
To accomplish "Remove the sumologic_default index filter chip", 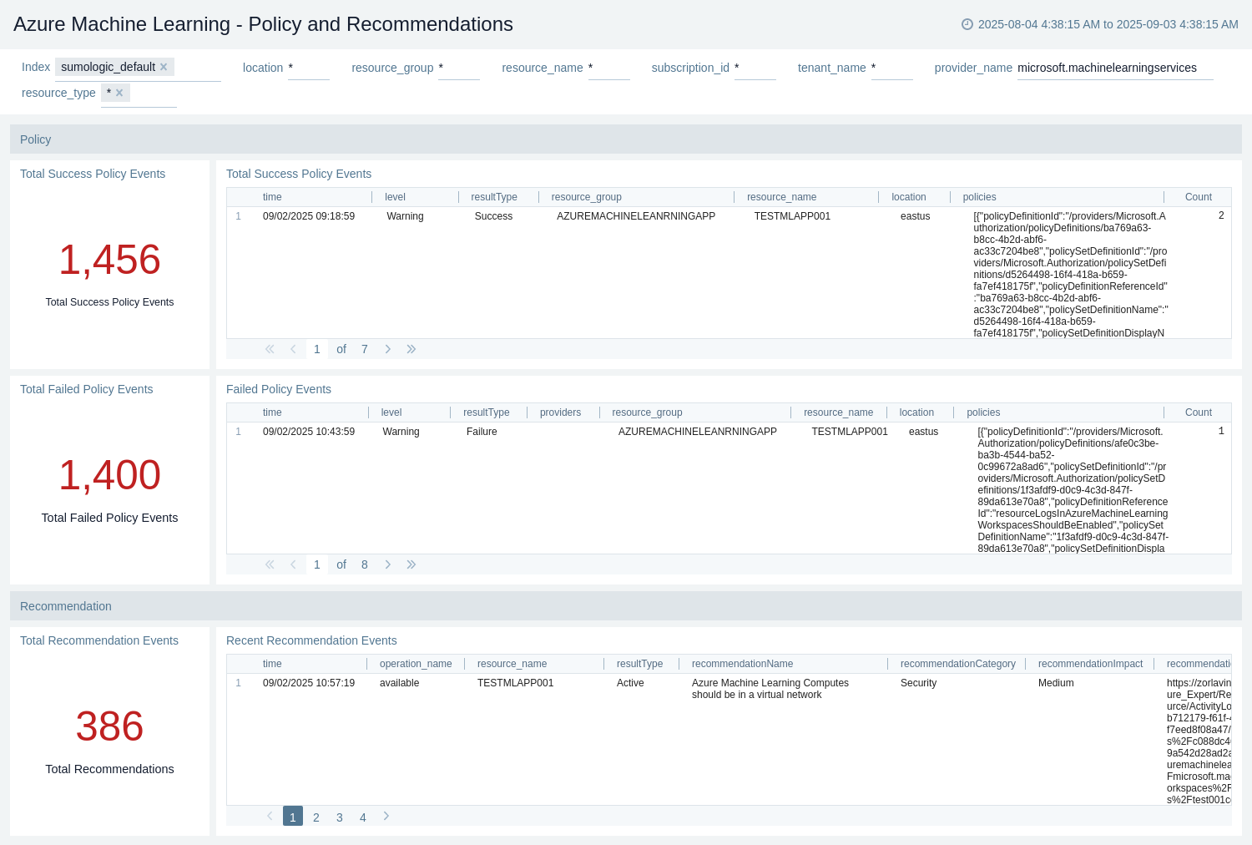I will 164,67.
